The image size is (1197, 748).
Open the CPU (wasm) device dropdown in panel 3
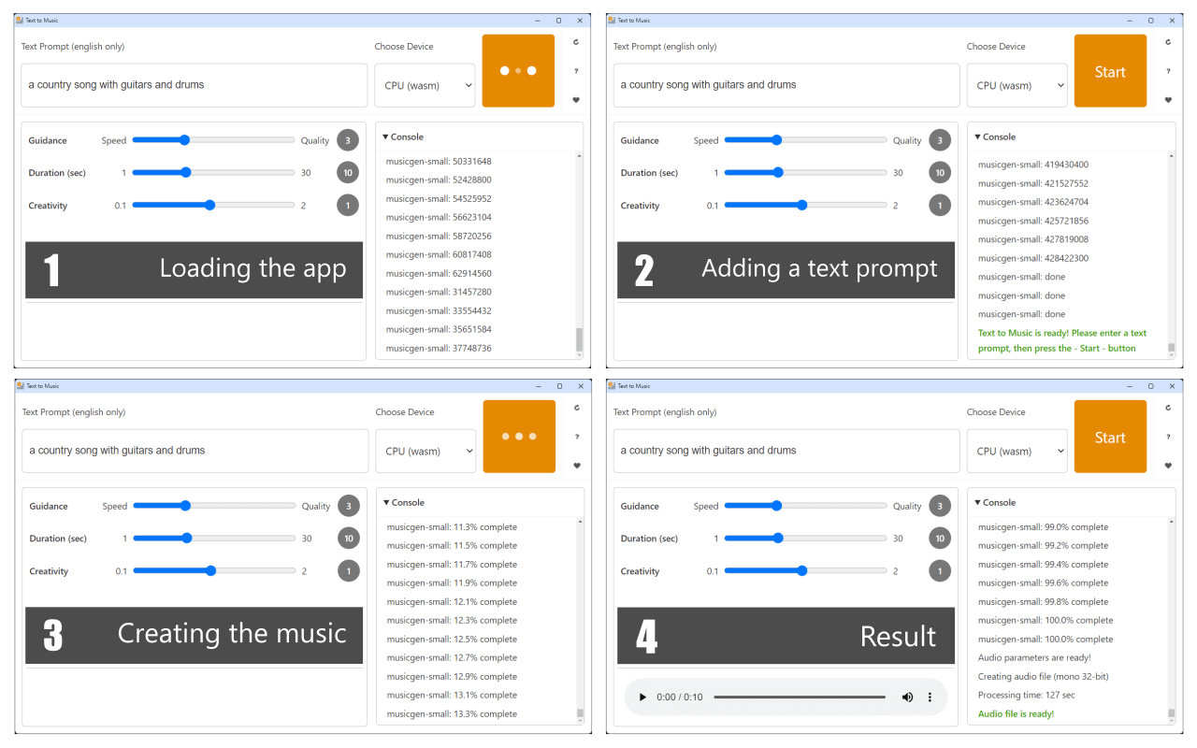pos(425,451)
